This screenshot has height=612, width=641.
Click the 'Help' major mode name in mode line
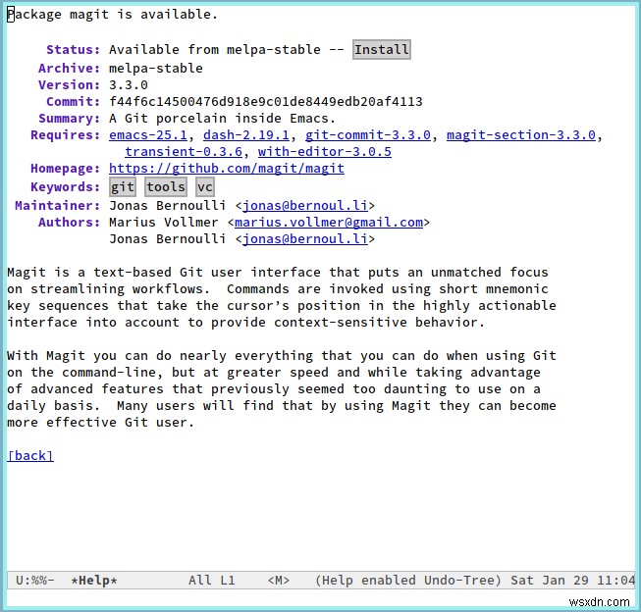[x=337, y=581]
